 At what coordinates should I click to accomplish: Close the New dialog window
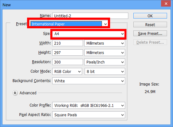pyautogui.click(x=166, y=4)
